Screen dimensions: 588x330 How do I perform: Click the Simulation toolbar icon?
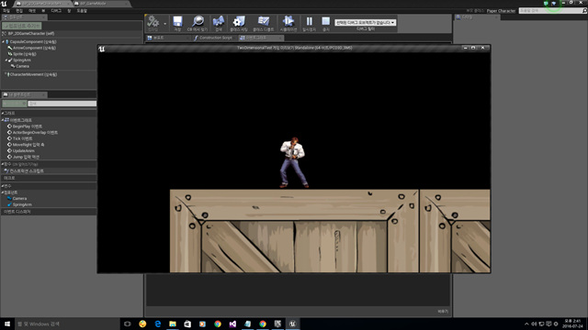point(288,21)
